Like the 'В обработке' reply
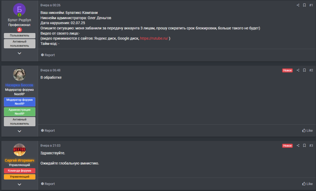This screenshot has height=191, width=316. click(307, 130)
